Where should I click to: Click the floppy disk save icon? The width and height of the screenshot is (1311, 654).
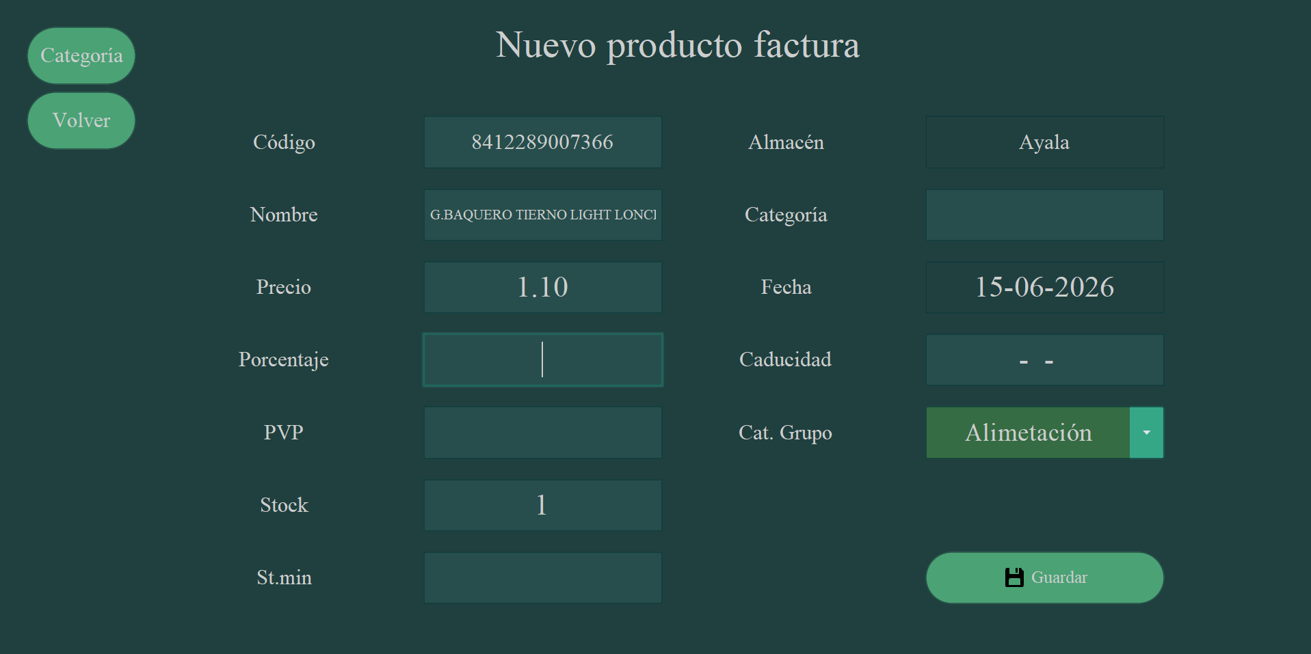(1014, 577)
